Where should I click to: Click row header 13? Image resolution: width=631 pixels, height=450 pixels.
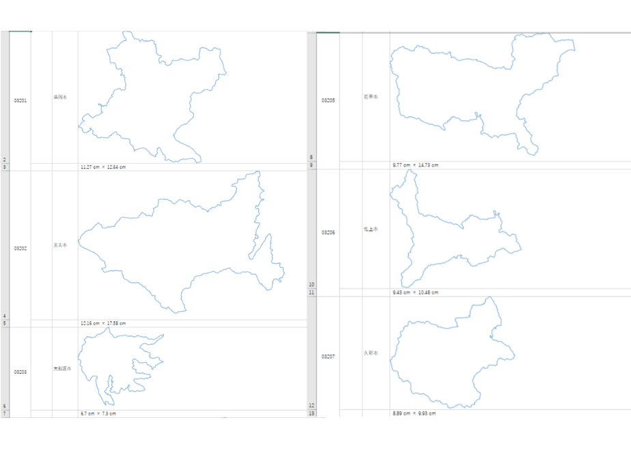[311, 413]
